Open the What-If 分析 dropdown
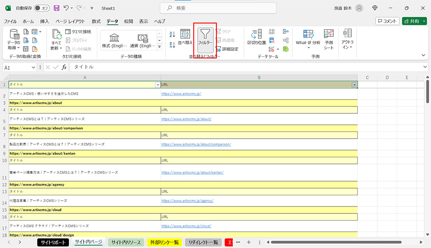This screenshot has width=431, height=248. [308, 39]
